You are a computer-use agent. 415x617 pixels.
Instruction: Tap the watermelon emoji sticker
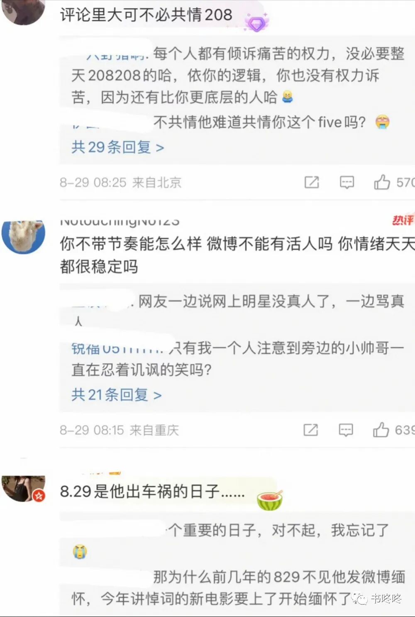(270, 499)
